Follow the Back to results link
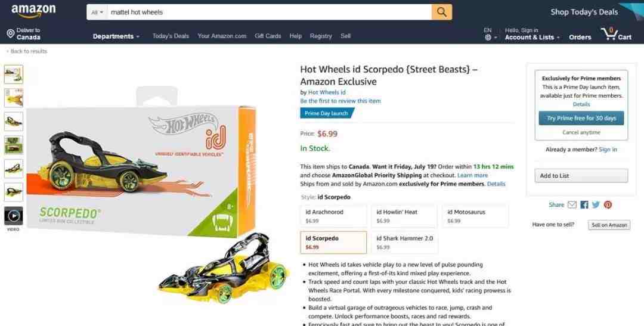 pos(27,51)
